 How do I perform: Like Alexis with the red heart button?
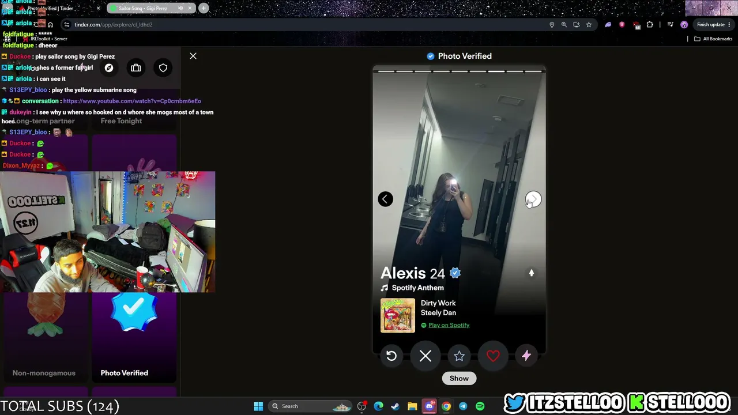pos(493,356)
